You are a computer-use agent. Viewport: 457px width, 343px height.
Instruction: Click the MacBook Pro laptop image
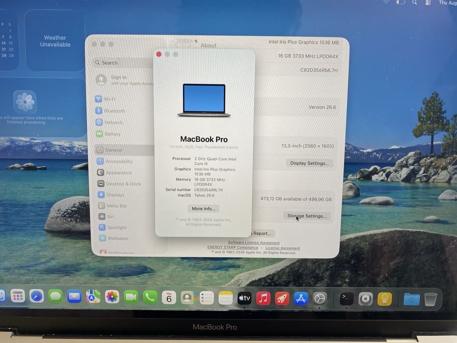tap(204, 100)
